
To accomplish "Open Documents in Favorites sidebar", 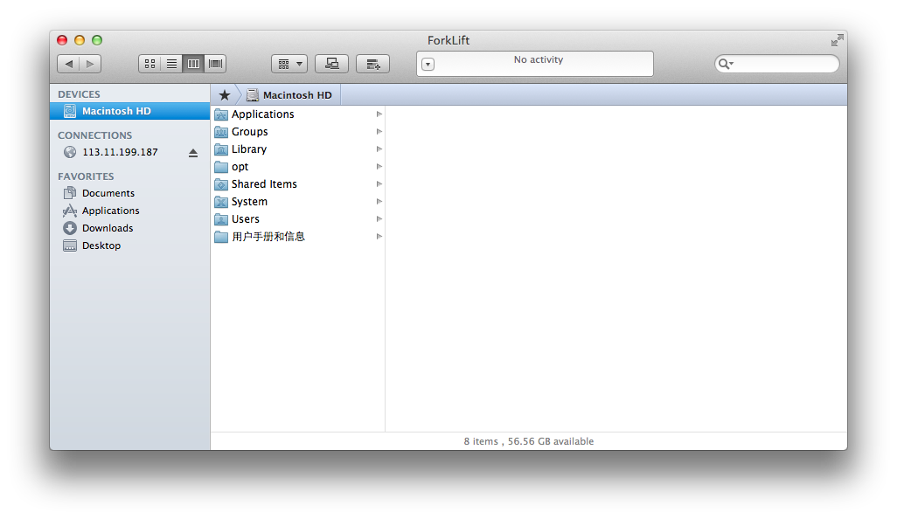I will tap(108, 193).
